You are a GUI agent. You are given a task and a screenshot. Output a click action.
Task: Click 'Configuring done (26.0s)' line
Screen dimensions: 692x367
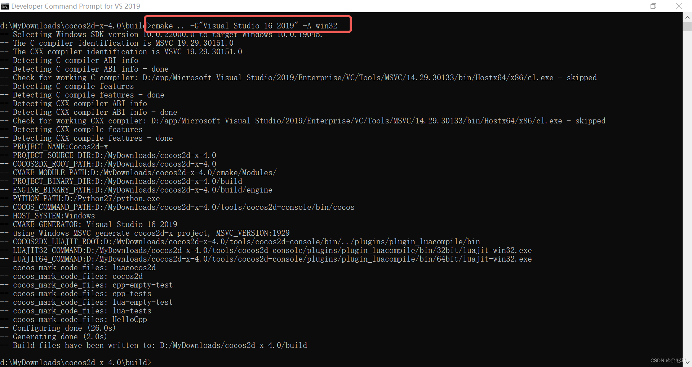(x=58, y=328)
